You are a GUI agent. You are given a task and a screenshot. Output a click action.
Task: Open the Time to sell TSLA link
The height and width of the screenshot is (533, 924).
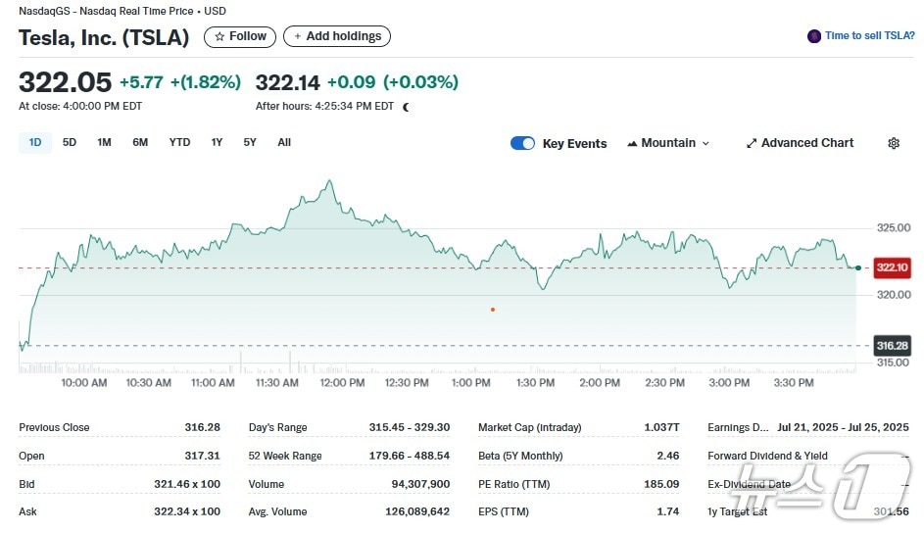click(x=869, y=36)
